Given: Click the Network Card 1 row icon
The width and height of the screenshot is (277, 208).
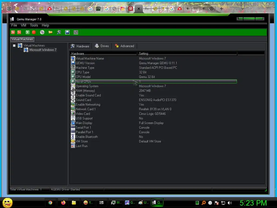Looking at the screenshot, I should click(x=73, y=109).
